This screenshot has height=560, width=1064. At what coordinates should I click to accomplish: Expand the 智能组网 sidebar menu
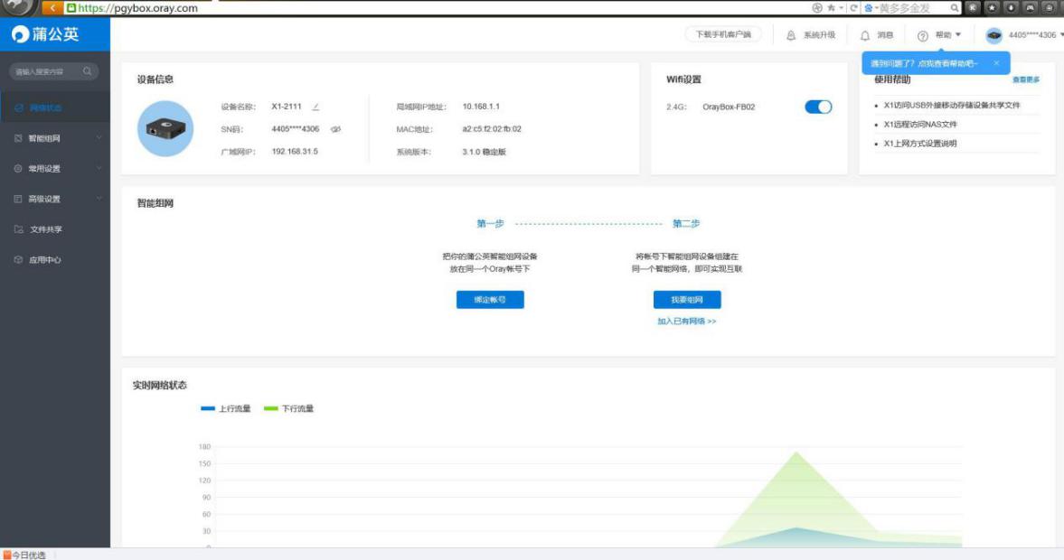click(54, 138)
